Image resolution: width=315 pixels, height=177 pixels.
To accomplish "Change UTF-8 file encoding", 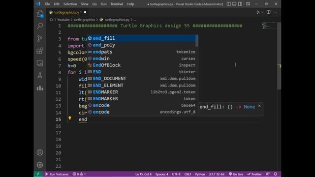I will coord(176,174).
